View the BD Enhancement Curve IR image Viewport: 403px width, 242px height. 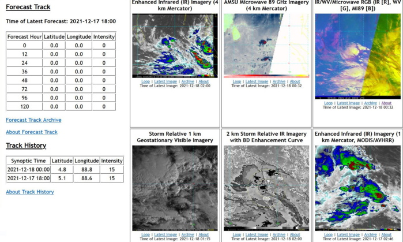266,188
